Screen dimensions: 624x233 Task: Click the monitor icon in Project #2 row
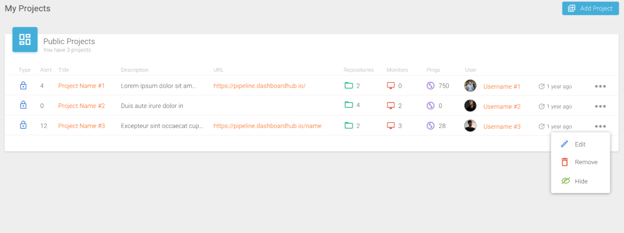click(x=391, y=106)
